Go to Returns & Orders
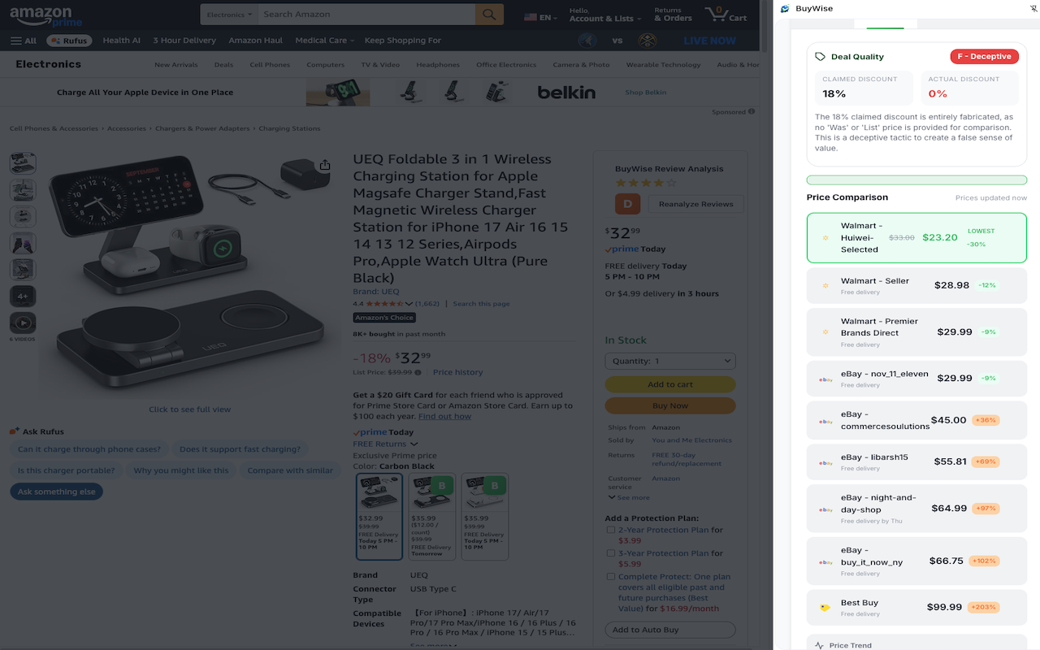 673,15
